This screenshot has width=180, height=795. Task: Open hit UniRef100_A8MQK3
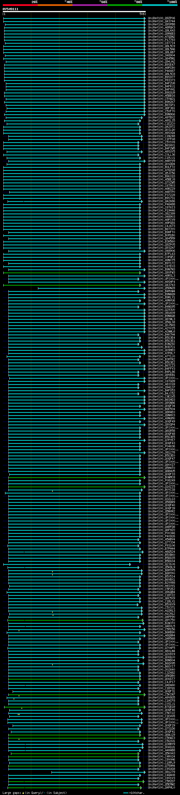pyautogui.click(x=161, y=27)
